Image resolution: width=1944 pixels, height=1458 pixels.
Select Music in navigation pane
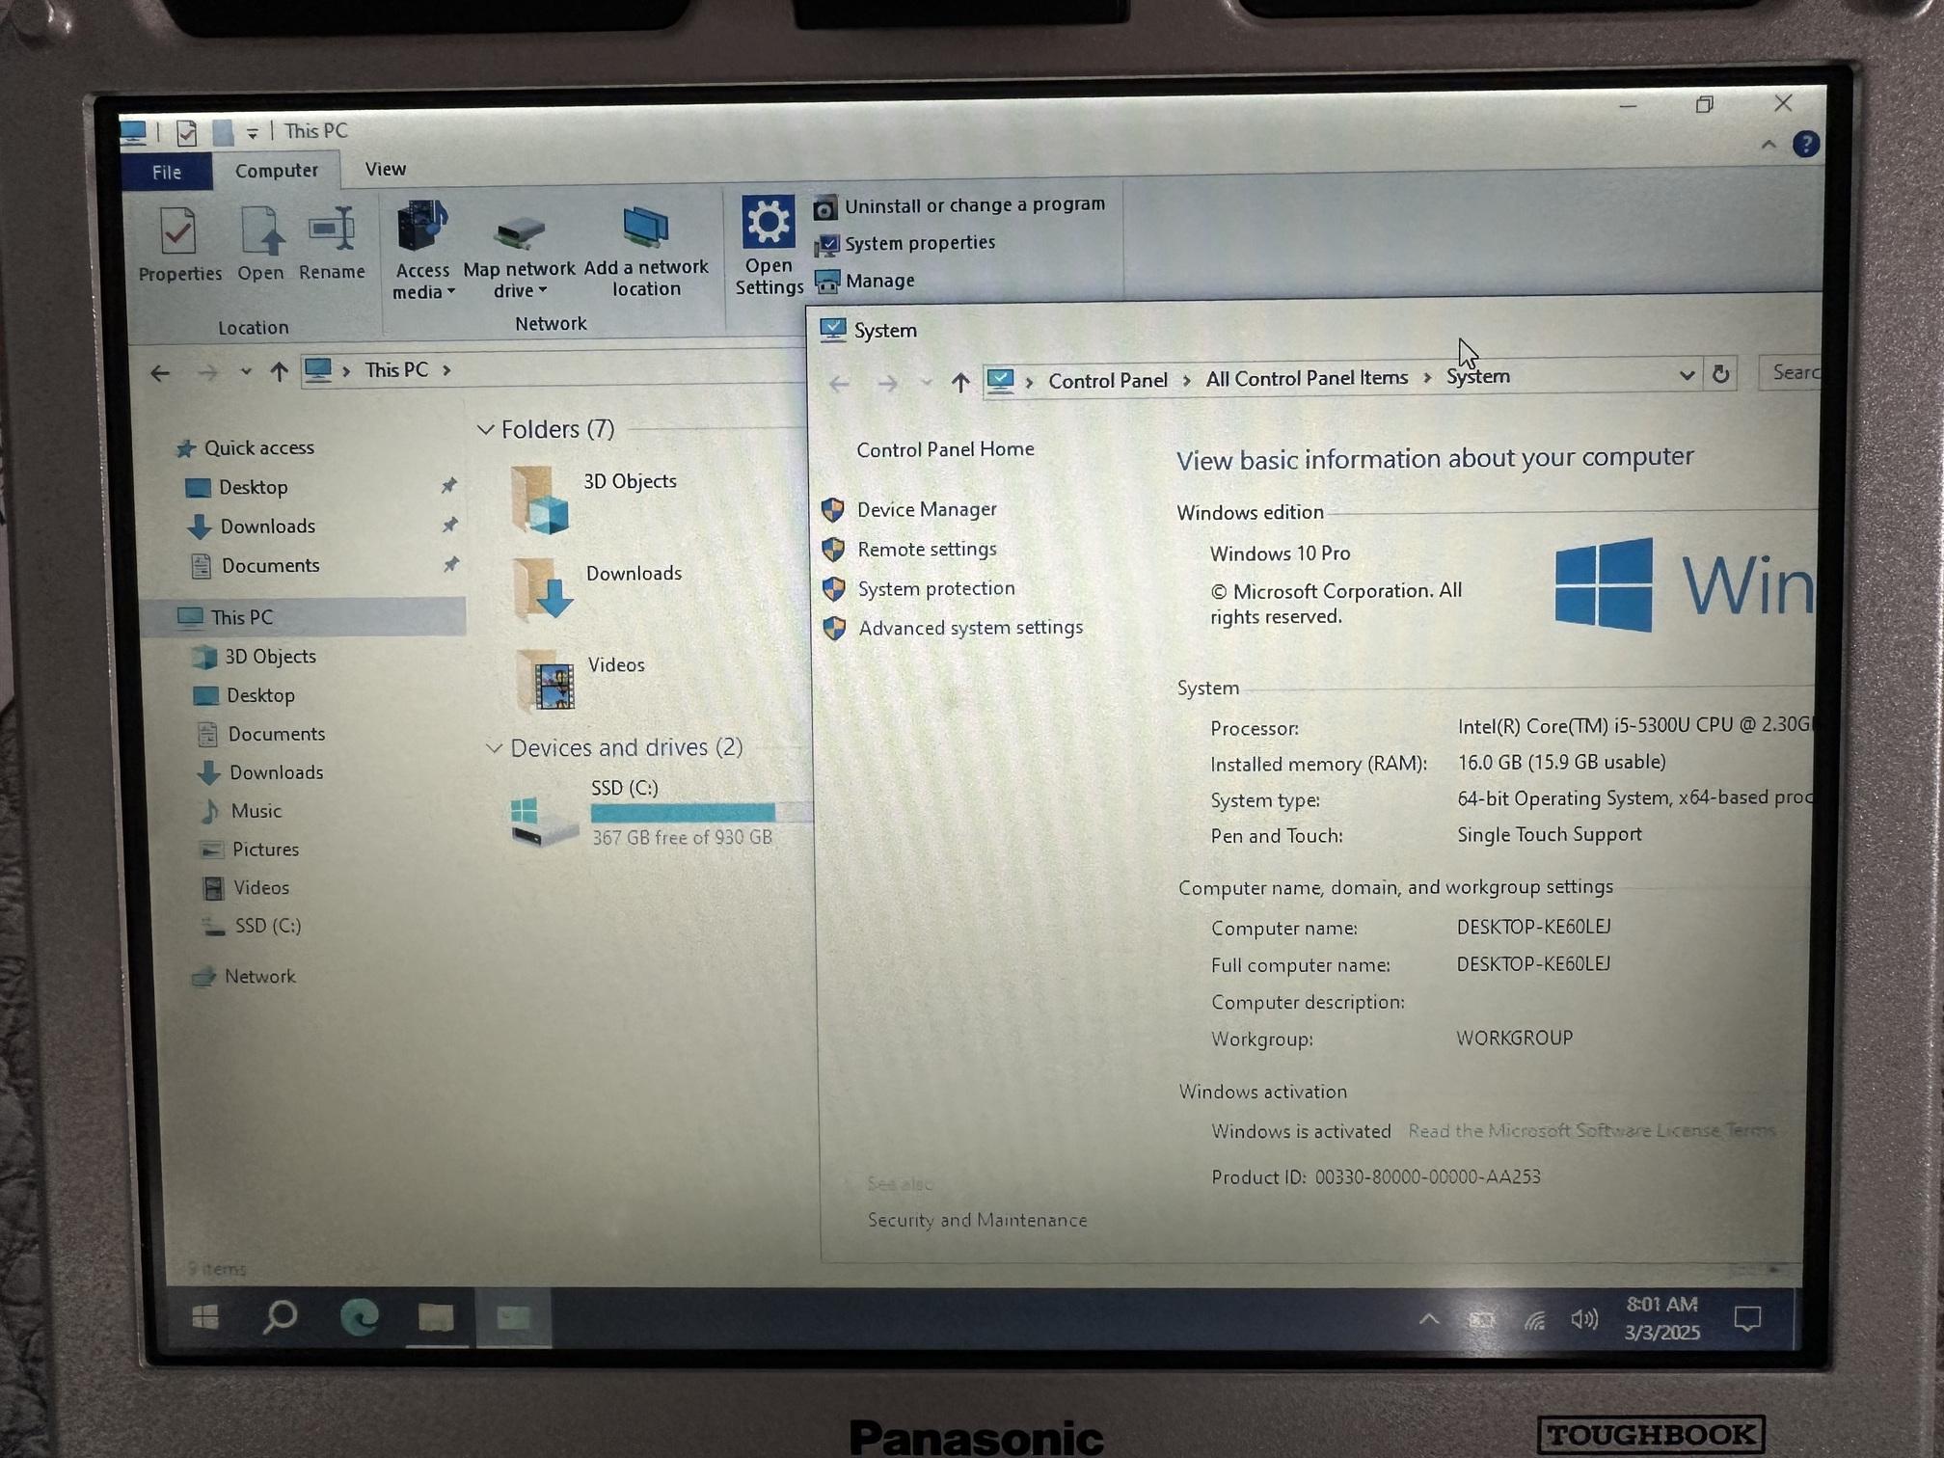tap(256, 811)
